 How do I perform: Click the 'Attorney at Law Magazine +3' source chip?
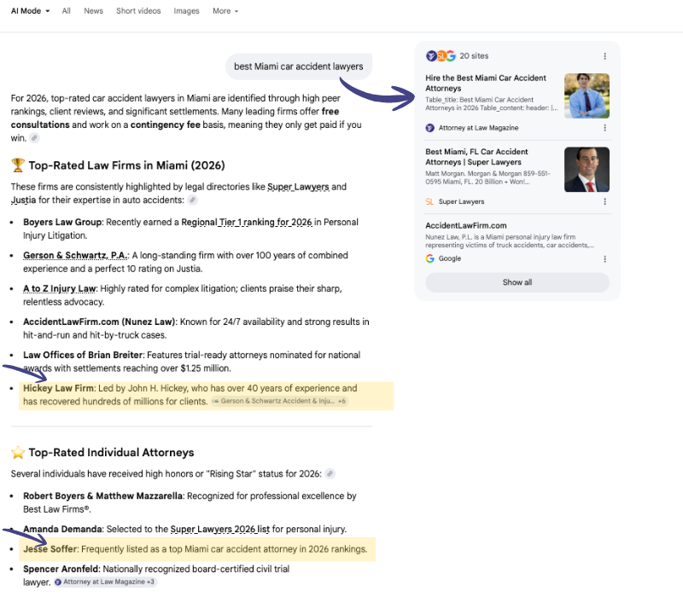click(104, 582)
